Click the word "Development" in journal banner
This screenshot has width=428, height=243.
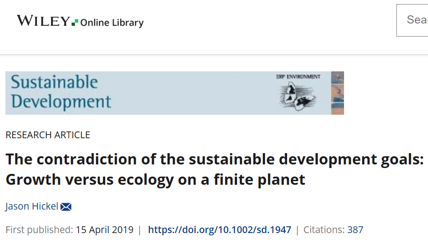pos(61,101)
